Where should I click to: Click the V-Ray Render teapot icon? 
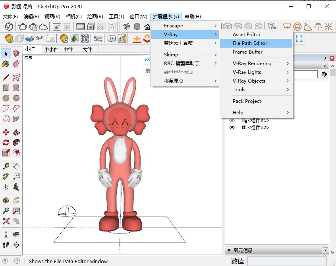point(23,27)
